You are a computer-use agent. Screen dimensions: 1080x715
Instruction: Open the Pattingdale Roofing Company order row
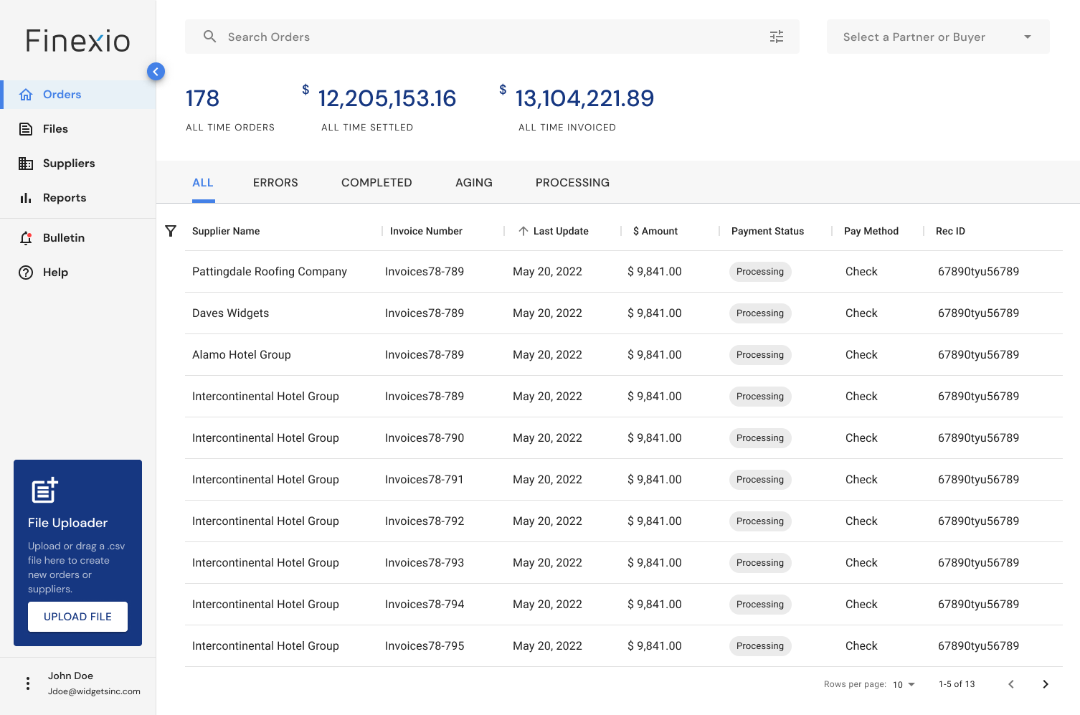click(x=623, y=272)
